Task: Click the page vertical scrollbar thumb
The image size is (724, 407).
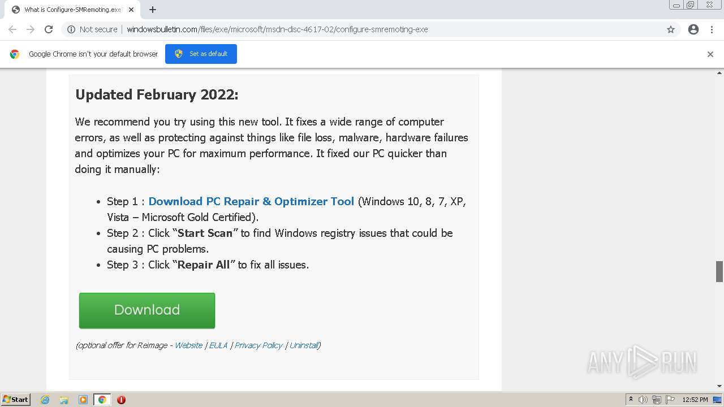Action: click(x=719, y=271)
